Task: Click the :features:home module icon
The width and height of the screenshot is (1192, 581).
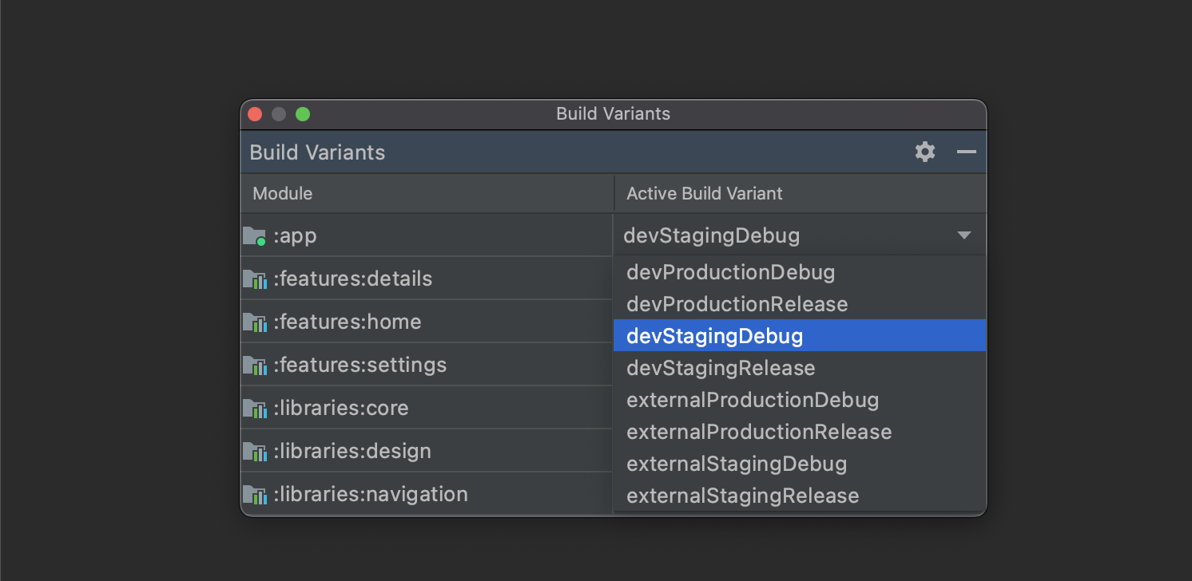Action: click(254, 322)
